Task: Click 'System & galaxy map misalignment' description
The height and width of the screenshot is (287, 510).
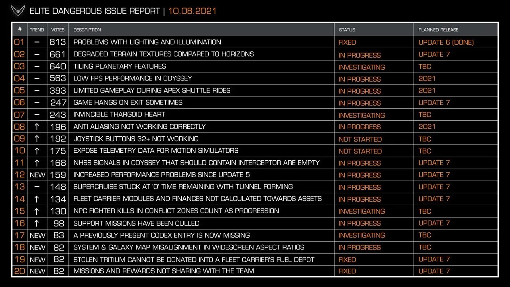Action: click(189, 247)
